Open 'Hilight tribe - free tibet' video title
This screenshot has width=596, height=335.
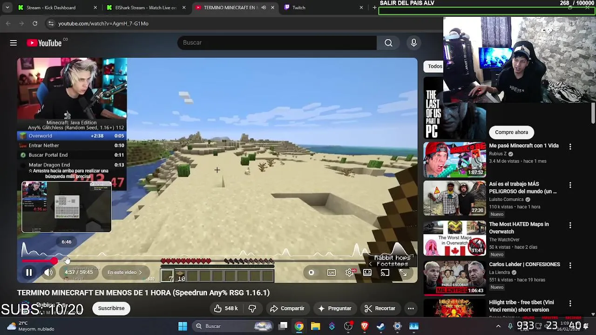(x=521, y=306)
